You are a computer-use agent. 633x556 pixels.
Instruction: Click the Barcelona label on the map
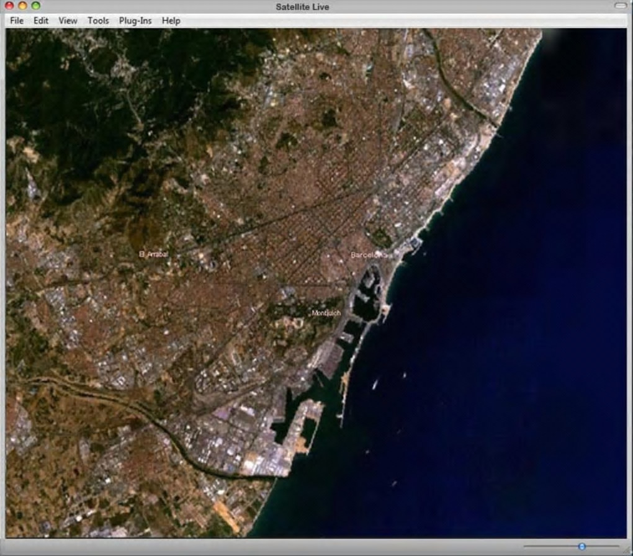point(368,255)
